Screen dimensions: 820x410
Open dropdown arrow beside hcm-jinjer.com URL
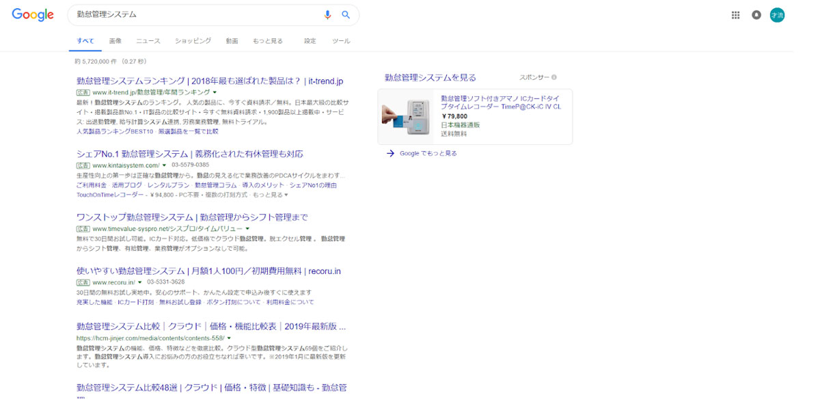229,338
